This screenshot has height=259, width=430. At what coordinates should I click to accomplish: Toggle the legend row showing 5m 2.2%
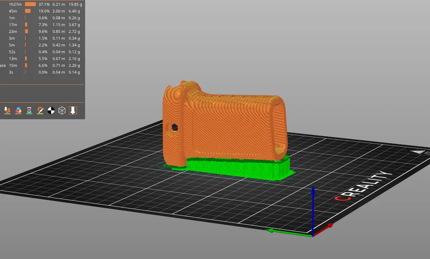tap(42, 45)
